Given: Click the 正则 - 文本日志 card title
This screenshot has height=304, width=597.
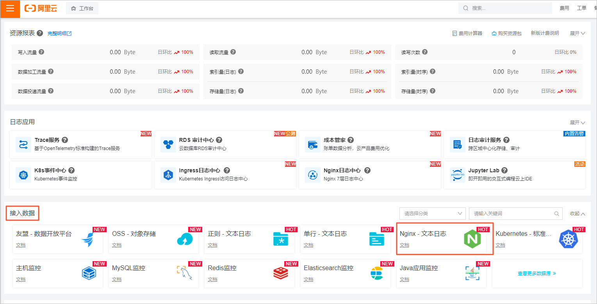Looking at the screenshot, I should click(229, 234).
